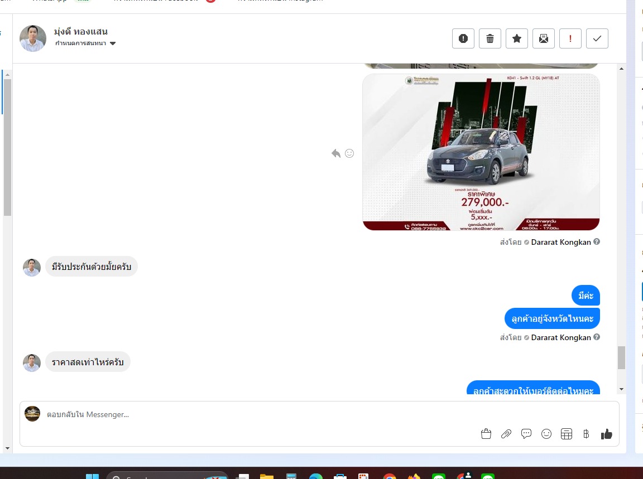
Task: Click the baht payment icon in the reply box
Action: [x=586, y=434]
